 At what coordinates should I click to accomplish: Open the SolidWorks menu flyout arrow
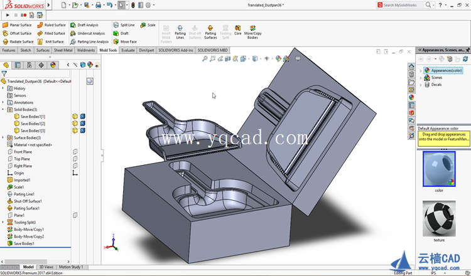[x=48, y=5]
